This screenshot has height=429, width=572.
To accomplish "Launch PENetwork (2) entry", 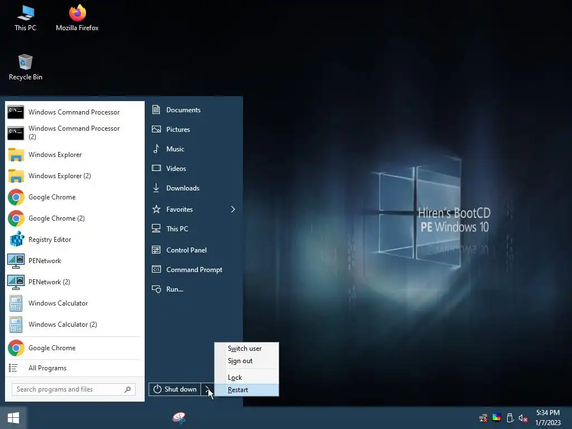I will point(74,282).
